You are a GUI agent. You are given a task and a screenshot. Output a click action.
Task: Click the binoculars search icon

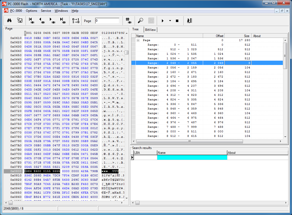(9, 21)
